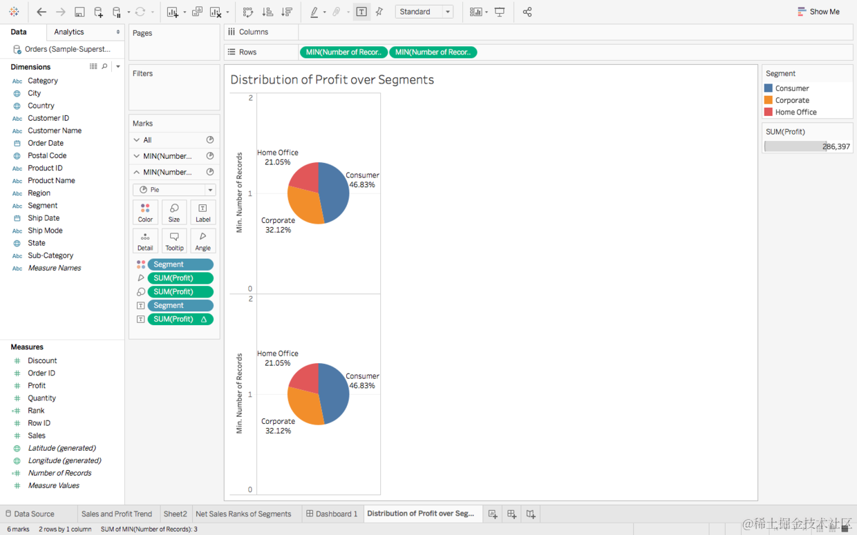Open the Sales and Profit Trend sheet tab
The height and width of the screenshot is (535, 857).
tap(117, 514)
